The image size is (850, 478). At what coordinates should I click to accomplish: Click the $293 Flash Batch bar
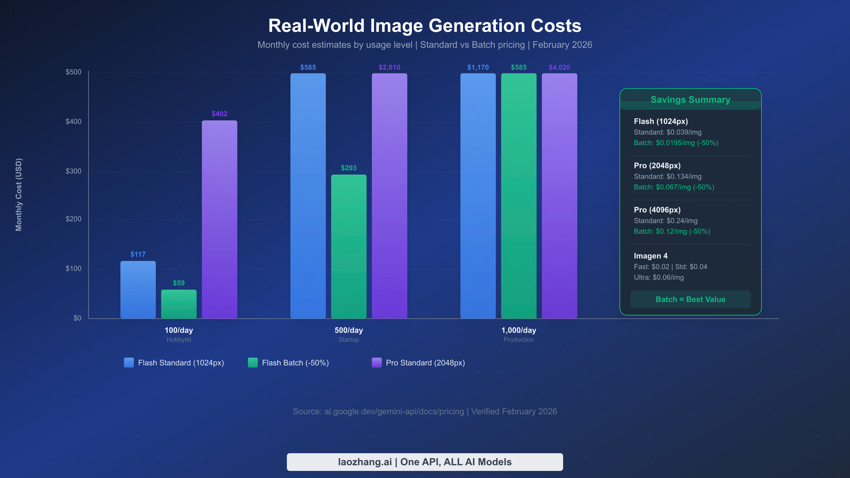(x=348, y=246)
